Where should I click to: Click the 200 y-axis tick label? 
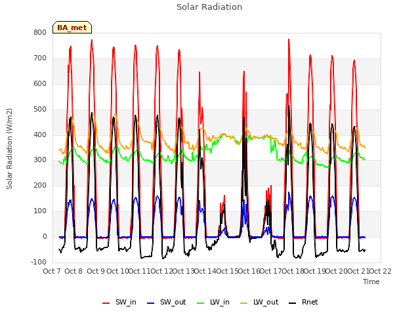[40, 185]
